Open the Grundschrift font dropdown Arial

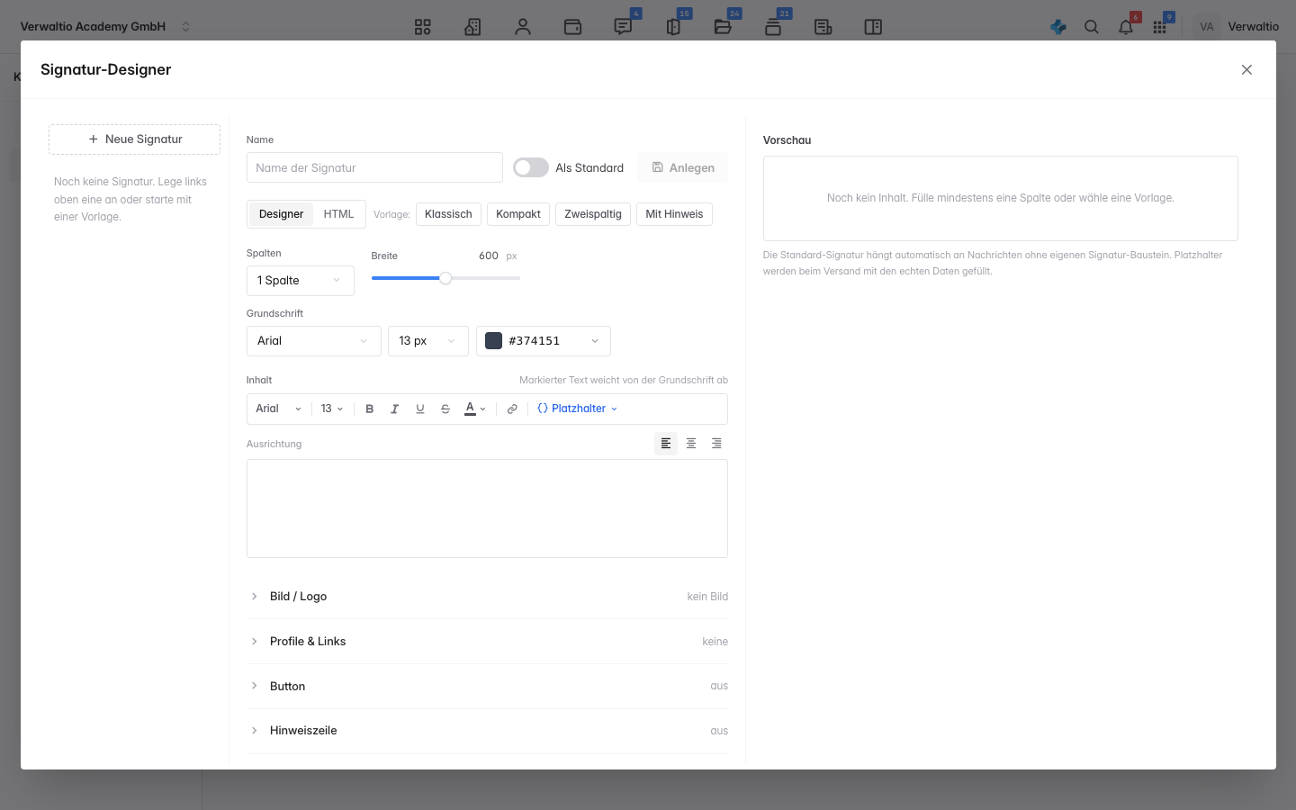pos(314,341)
